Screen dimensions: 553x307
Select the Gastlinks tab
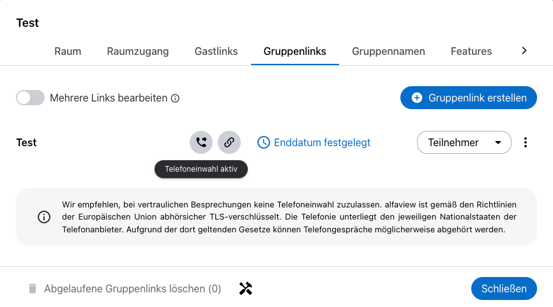coord(216,51)
